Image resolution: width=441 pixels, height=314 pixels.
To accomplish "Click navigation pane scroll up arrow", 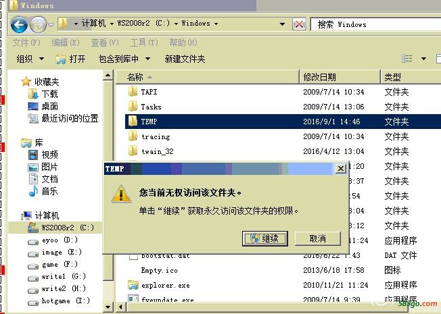I will point(108,75).
